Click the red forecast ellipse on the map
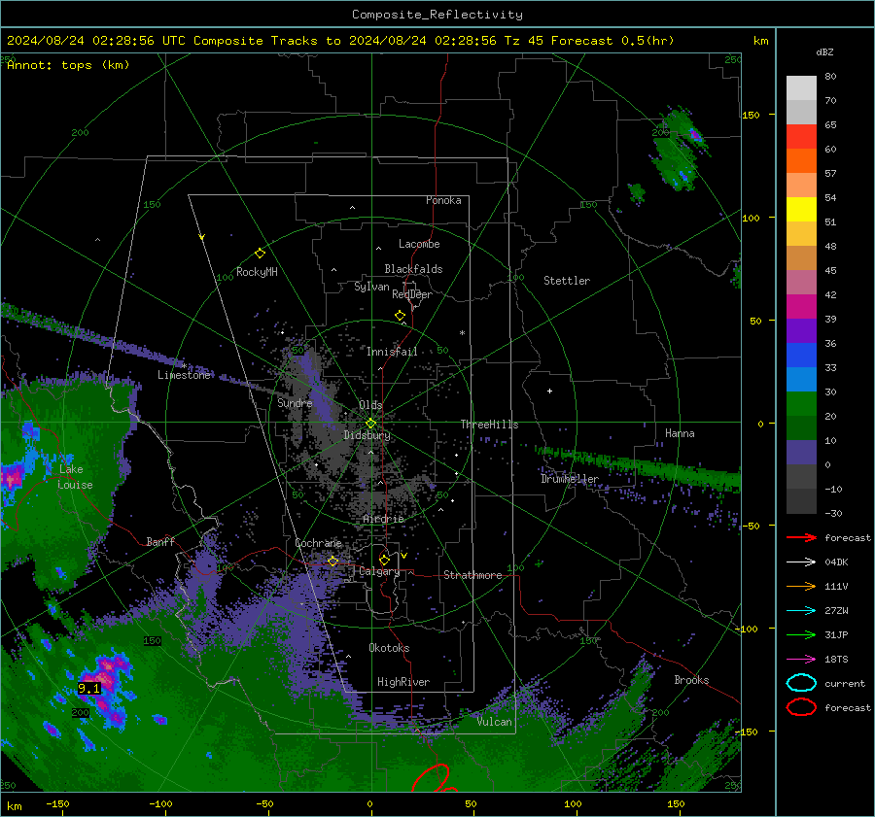This screenshot has height=817, width=875. click(x=431, y=778)
